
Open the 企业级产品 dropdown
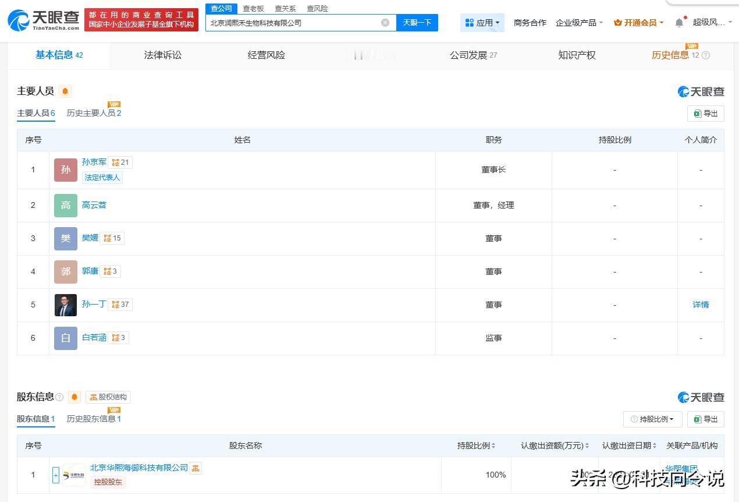pos(579,23)
